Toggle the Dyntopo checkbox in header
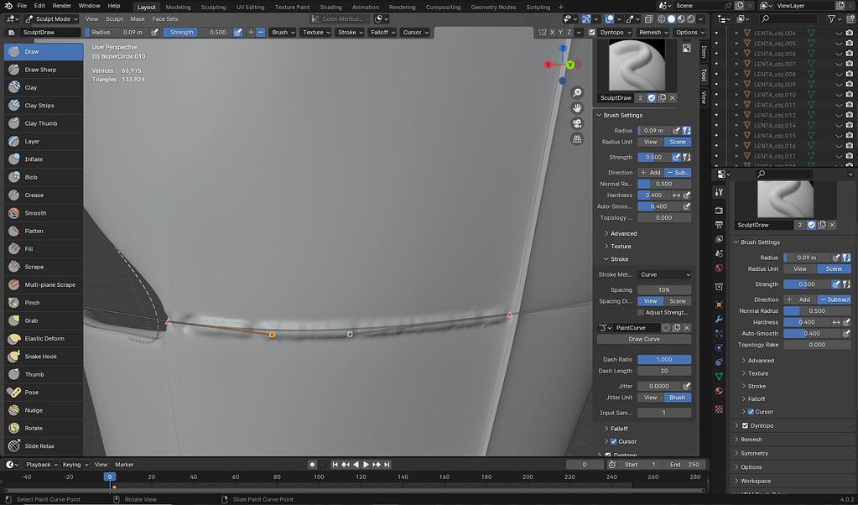This screenshot has width=858, height=505. [x=592, y=32]
